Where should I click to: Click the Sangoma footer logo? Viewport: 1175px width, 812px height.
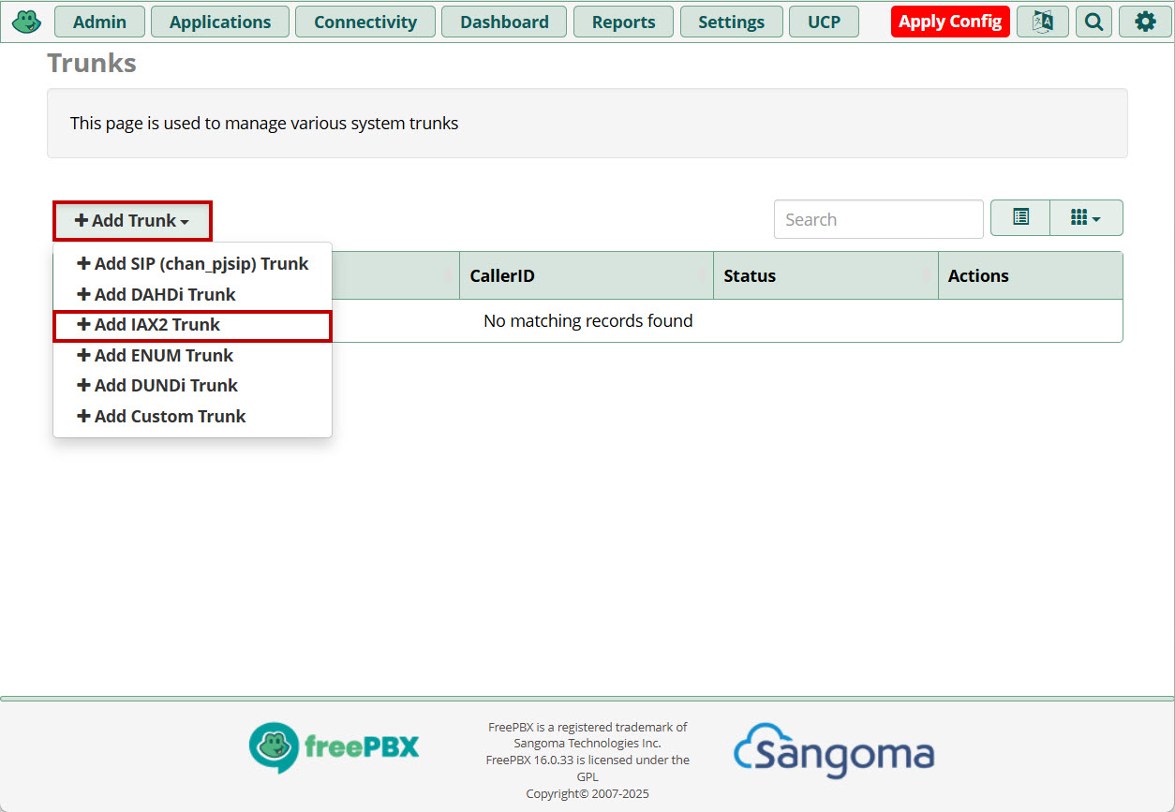pyautogui.click(x=833, y=751)
